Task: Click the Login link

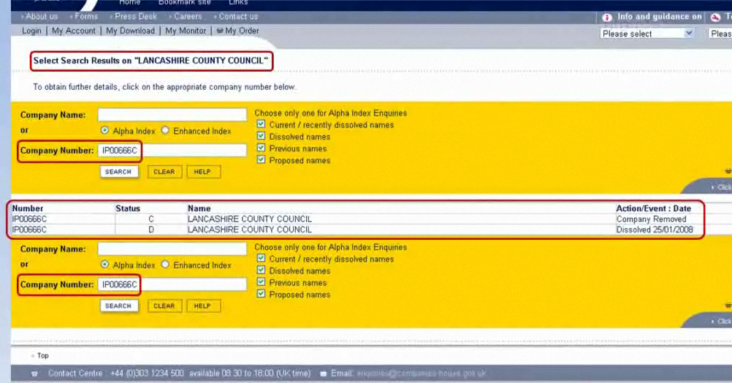Action: click(31, 31)
